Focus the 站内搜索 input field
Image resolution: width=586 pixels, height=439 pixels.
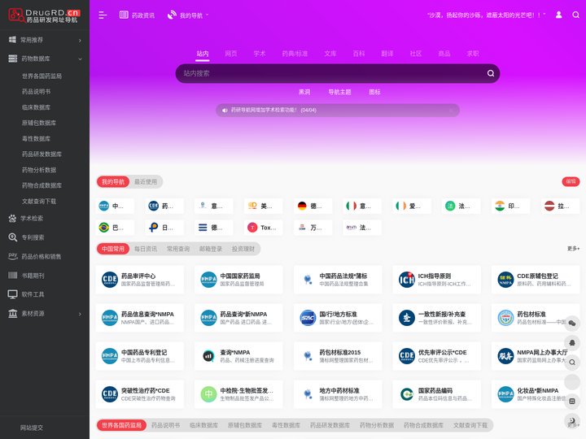tap(330, 73)
